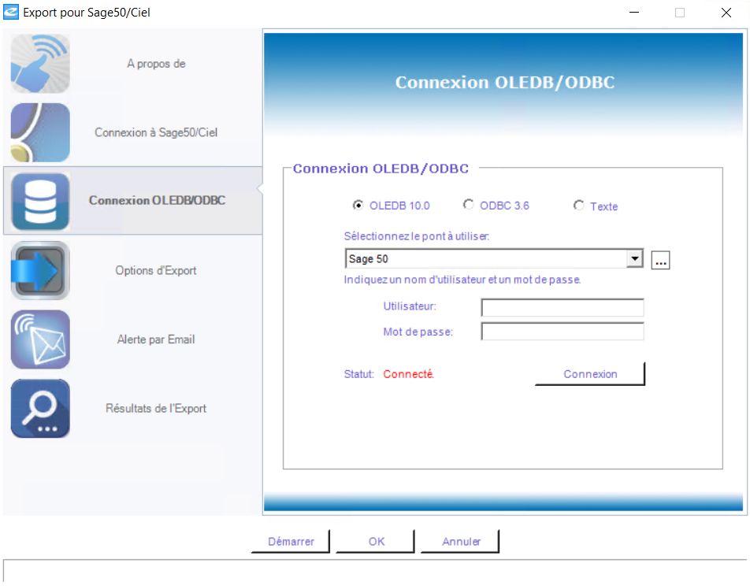750x586 pixels.
Task: Click the browse ellipsis button beside dropdown
Action: pos(660,261)
